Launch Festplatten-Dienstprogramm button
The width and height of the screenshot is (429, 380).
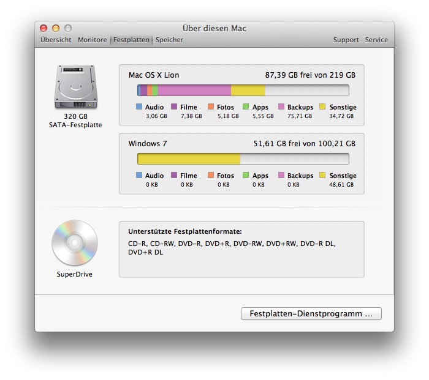tap(311, 313)
